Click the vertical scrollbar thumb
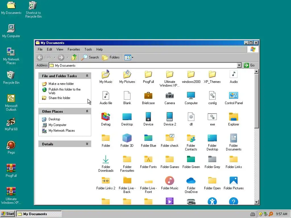Image resolution: width=291 pixels, height=218 pixels. click(x=257, y=101)
